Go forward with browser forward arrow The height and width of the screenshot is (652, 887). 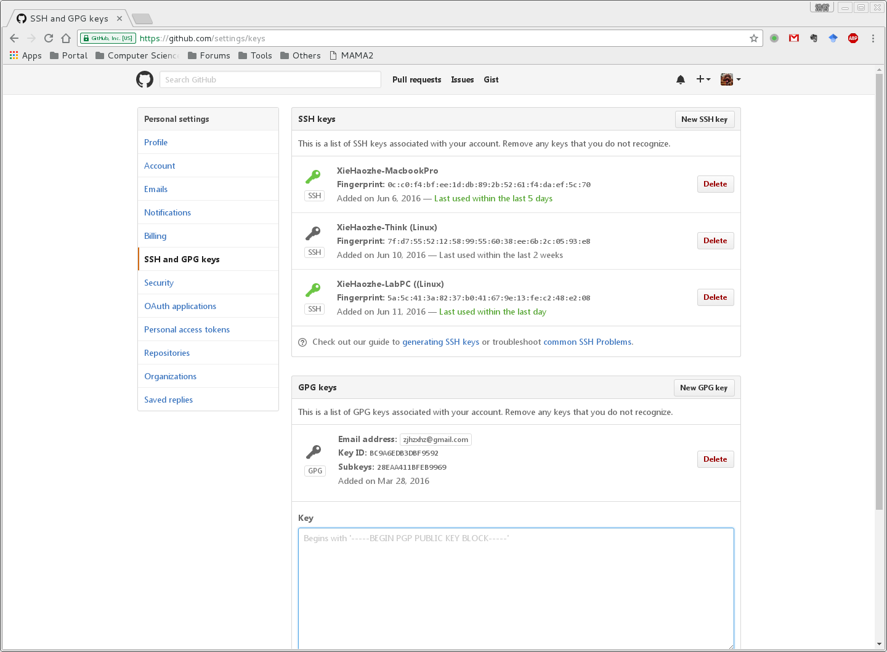pos(31,38)
